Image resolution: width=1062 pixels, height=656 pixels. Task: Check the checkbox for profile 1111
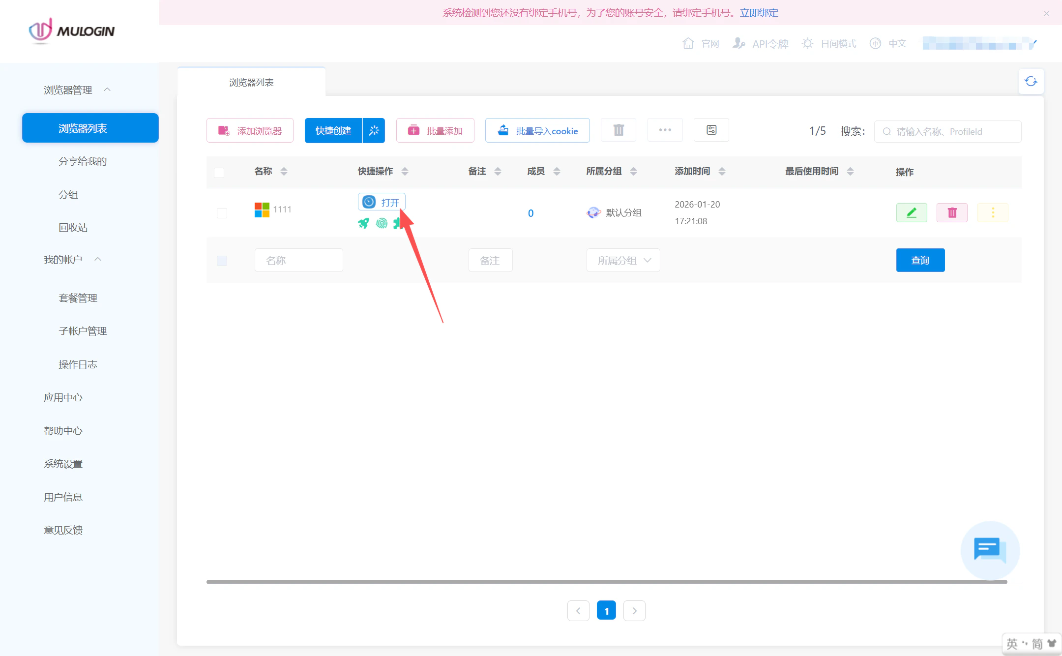221,213
